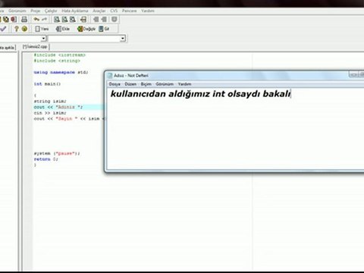Open the IDE's Yardım menu
Screen dimensions: 364x273
tap(148, 11)
